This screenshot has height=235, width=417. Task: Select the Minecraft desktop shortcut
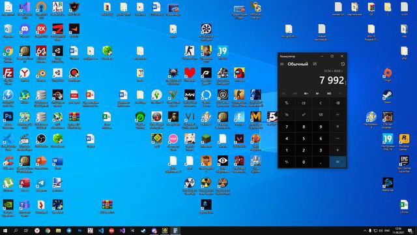click(x=206, y=140)
